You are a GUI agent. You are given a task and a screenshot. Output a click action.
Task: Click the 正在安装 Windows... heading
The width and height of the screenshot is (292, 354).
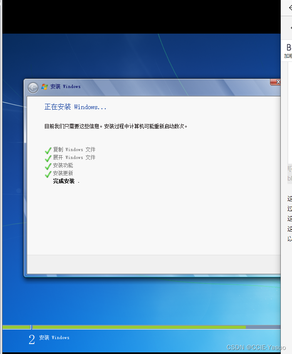[75, 107]
